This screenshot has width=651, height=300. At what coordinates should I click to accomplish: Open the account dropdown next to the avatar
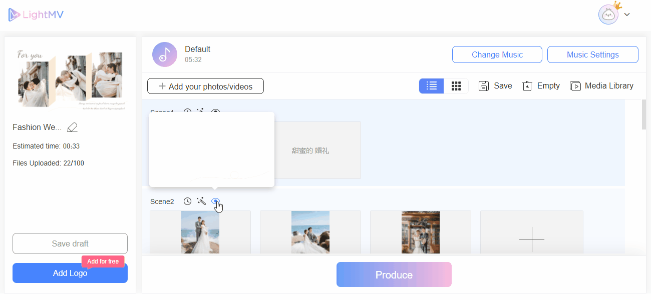[627, 14]
